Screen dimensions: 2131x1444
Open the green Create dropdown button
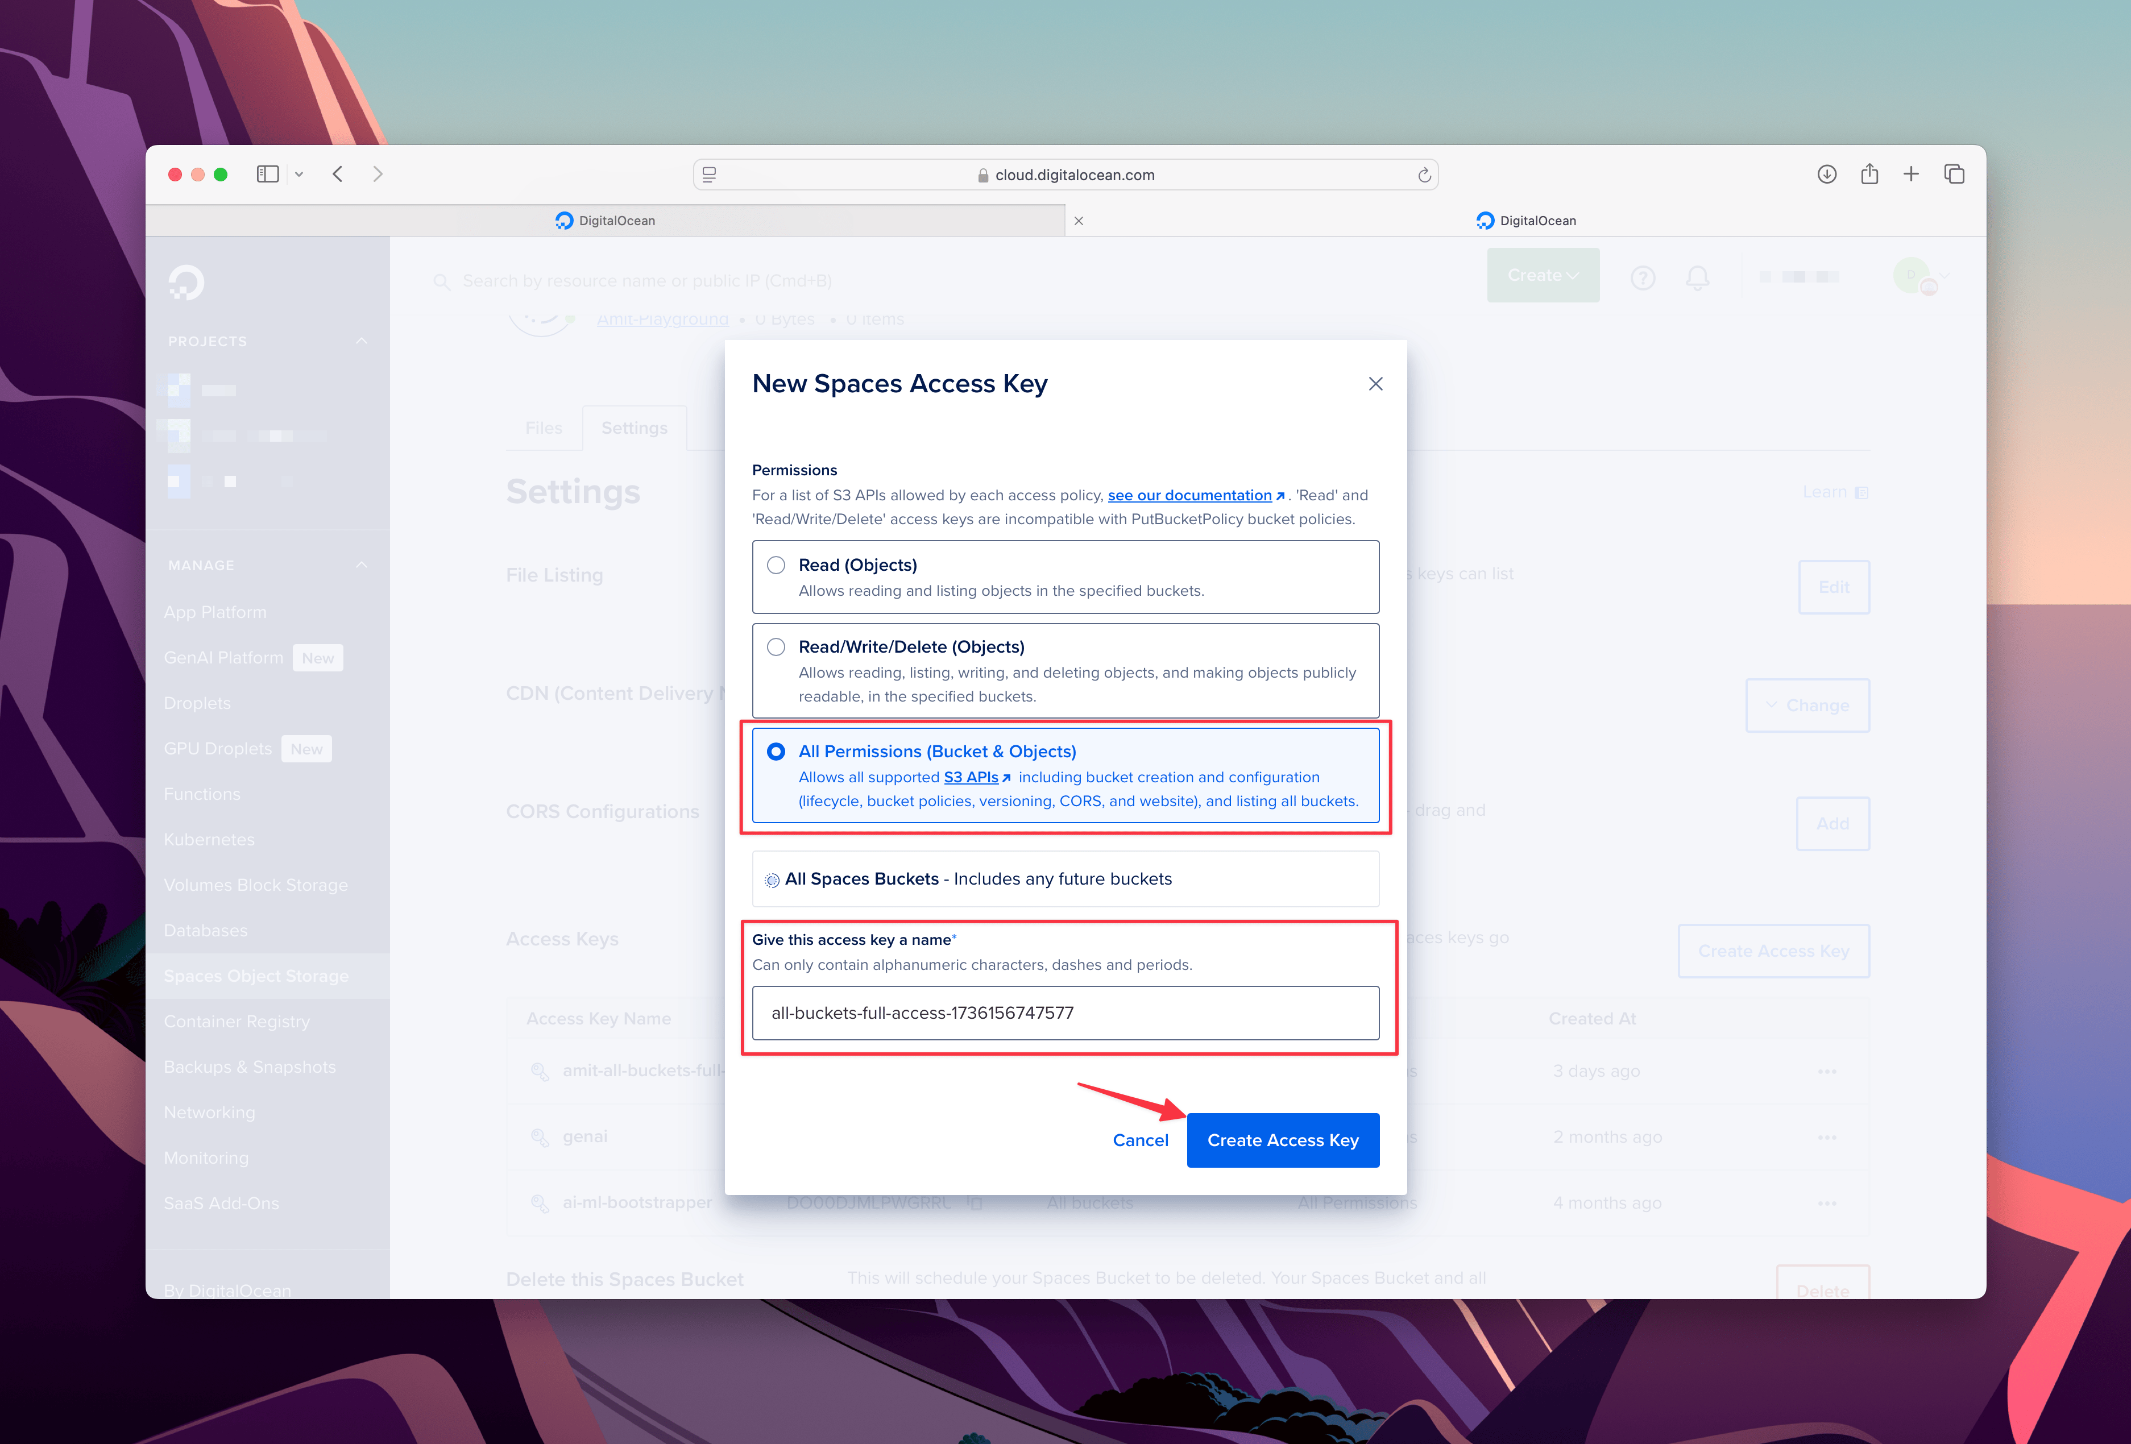(1543, 275)
